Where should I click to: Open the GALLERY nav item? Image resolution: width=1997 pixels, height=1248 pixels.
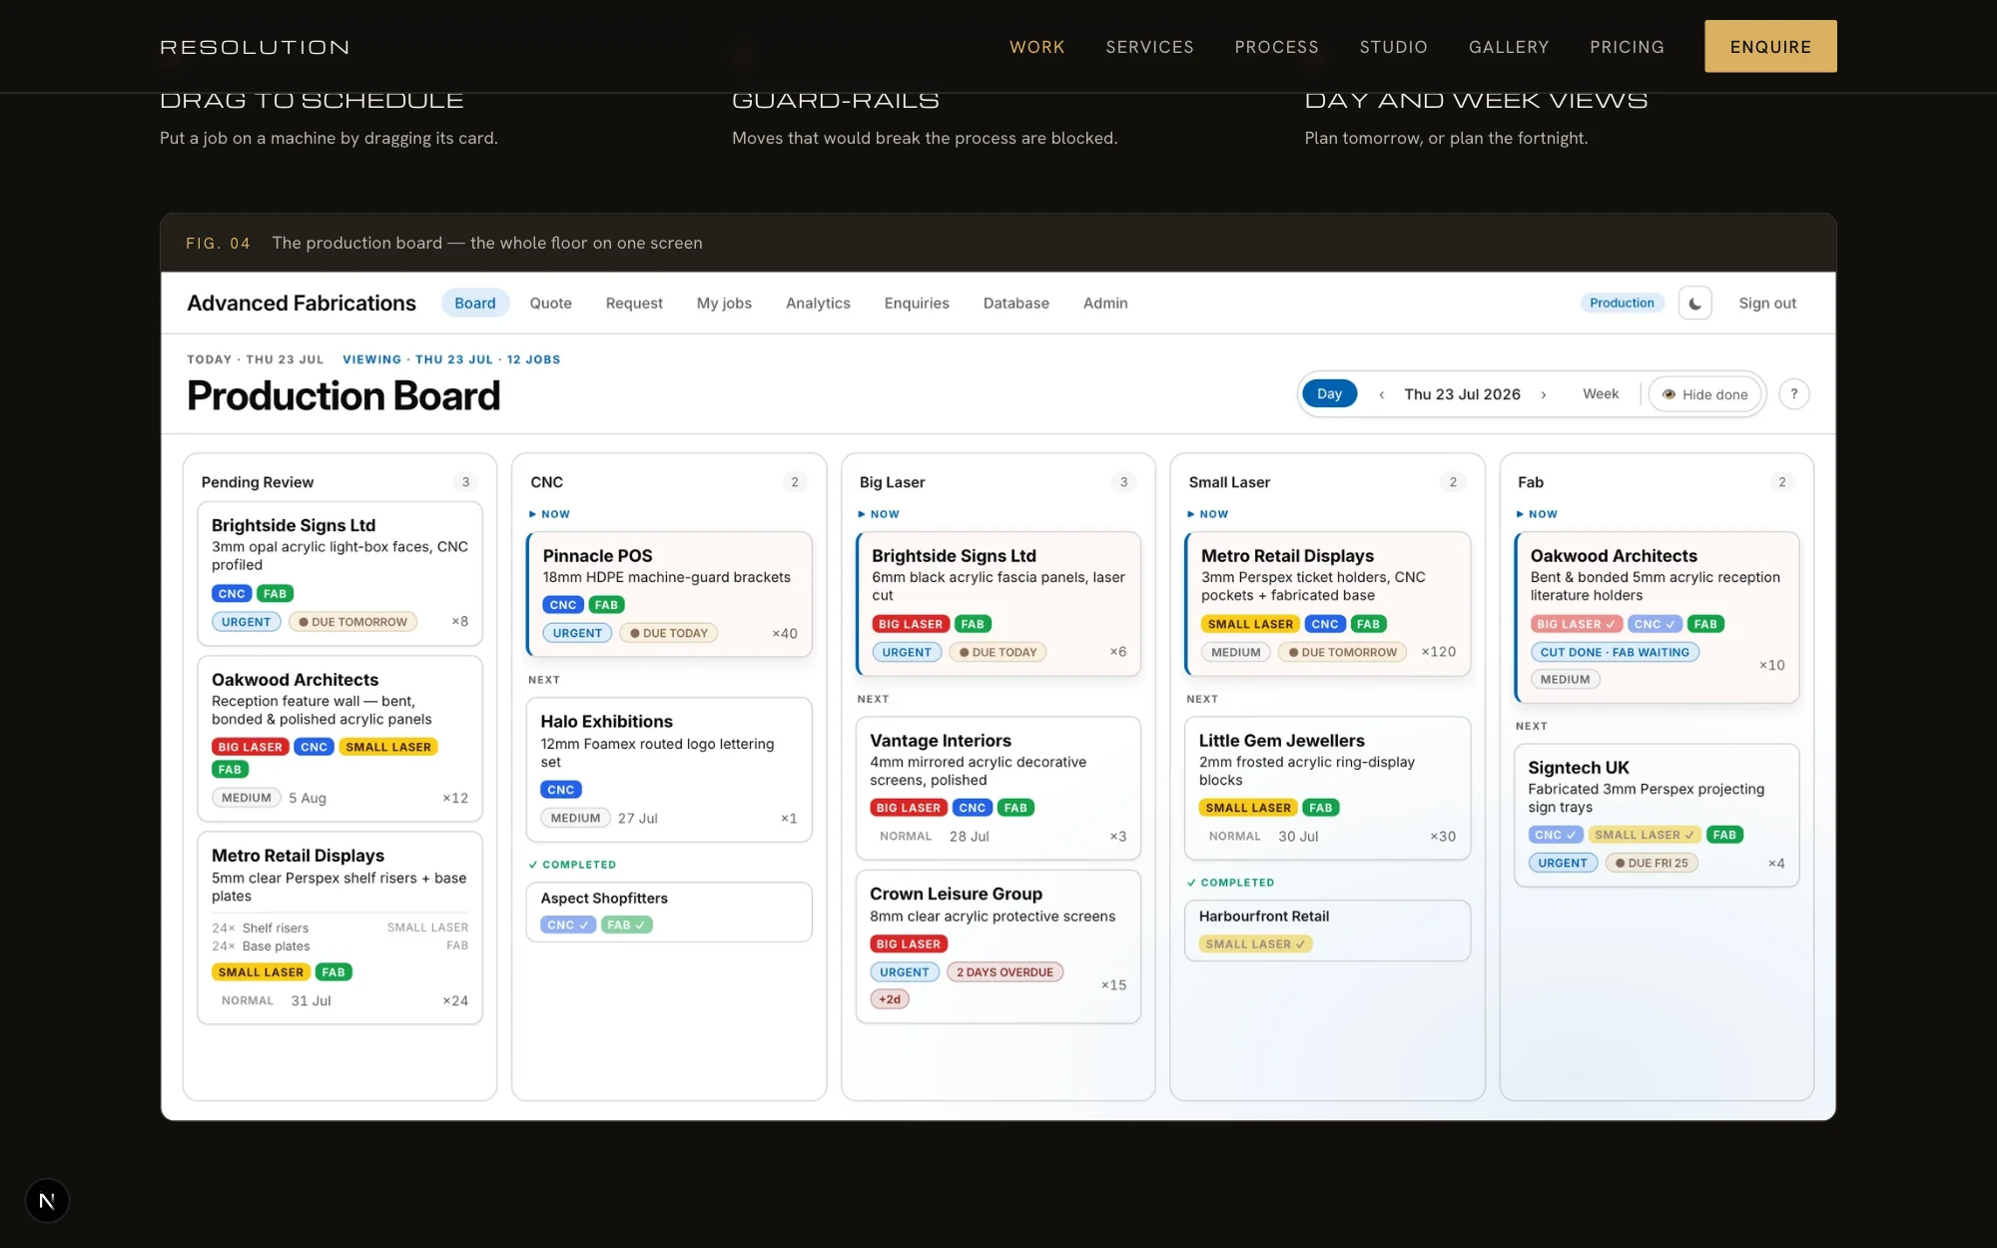point(1509,47)
